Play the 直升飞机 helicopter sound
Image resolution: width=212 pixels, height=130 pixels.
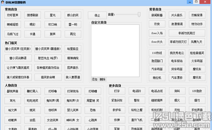pos(137,120)
